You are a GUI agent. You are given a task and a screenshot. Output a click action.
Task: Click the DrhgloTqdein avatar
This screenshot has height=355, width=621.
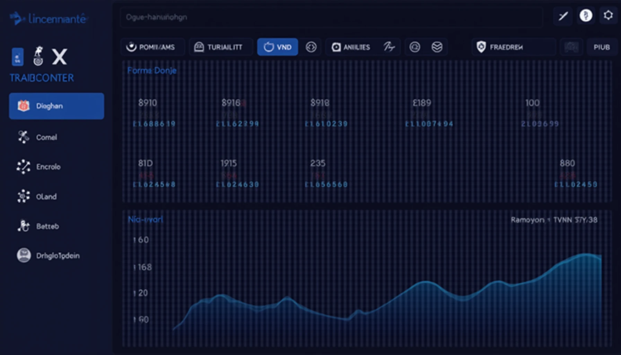point(24,256)
